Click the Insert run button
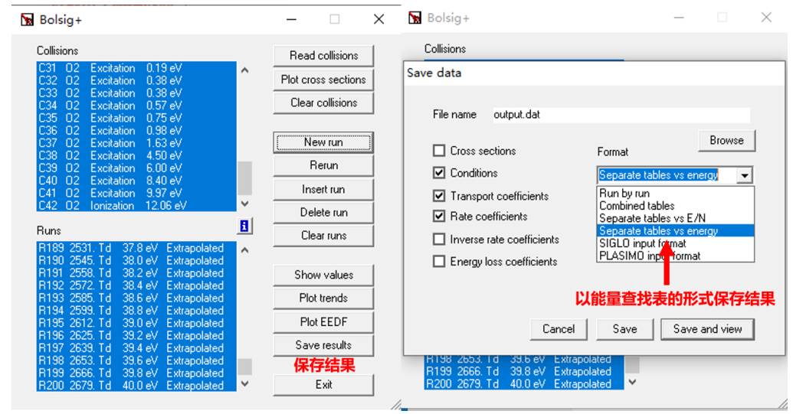 (x=323, y=189)
